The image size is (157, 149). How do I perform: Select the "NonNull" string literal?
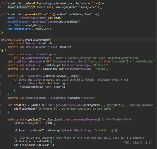click(100, 65)
